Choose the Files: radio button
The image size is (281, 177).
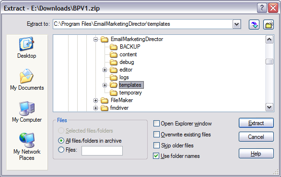point(61,149)
